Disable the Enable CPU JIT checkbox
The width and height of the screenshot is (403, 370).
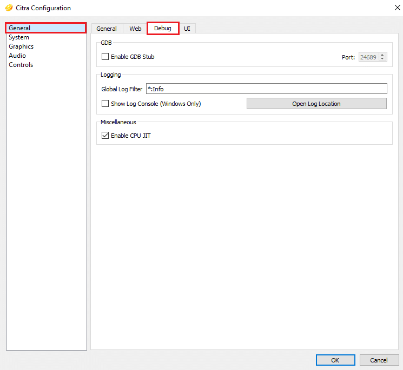pyautogui.click(x=105, y=136)
